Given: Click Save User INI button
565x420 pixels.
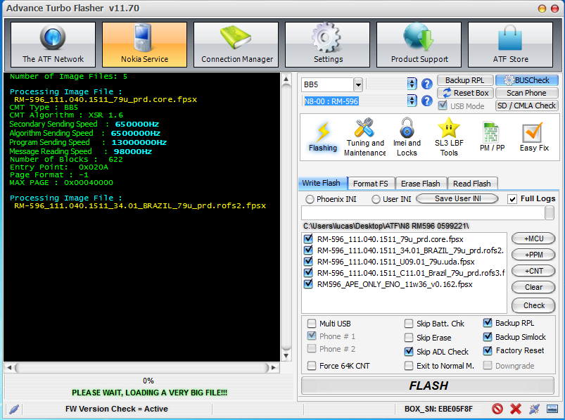Looking at the screenshot, I should (x=457, y=198).
